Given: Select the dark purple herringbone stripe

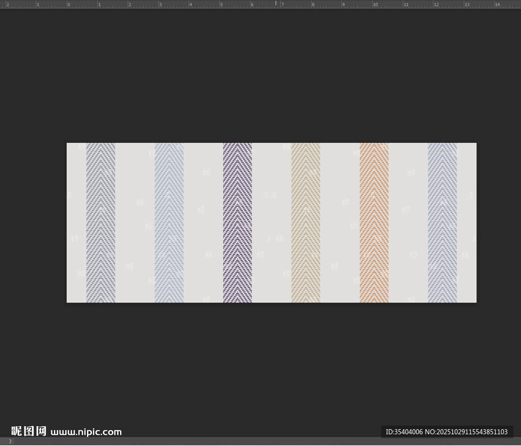Looking at the screenshot, I should point(237,222).
